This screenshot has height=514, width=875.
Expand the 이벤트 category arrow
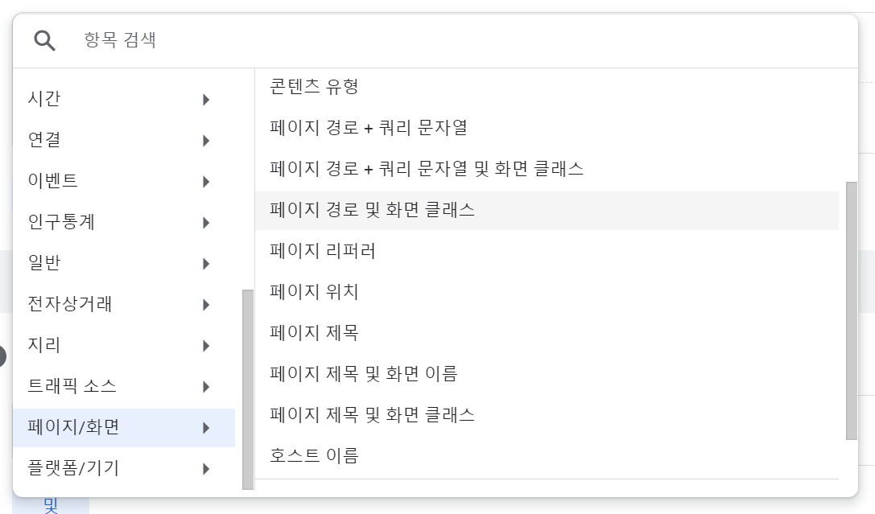coord(205,181)
